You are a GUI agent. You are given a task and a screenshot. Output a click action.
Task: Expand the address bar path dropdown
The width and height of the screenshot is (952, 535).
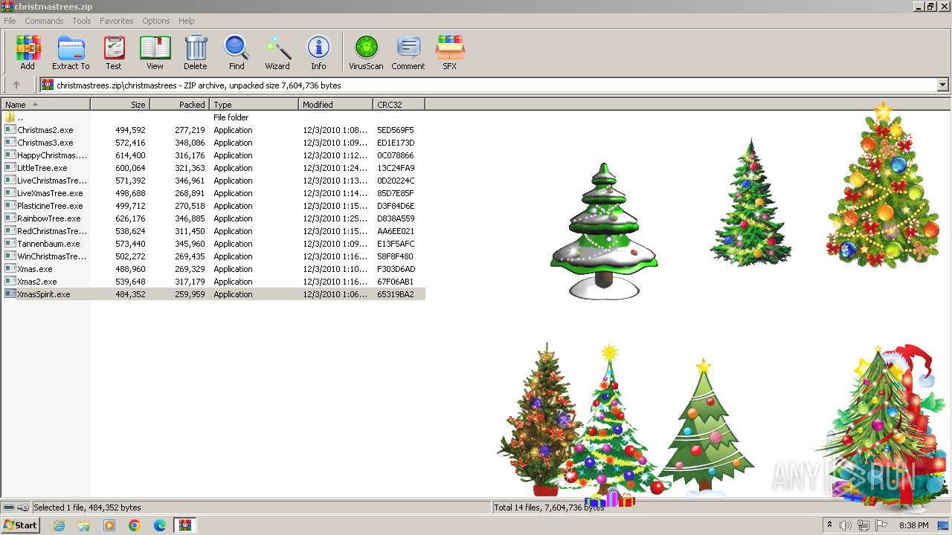942,85
